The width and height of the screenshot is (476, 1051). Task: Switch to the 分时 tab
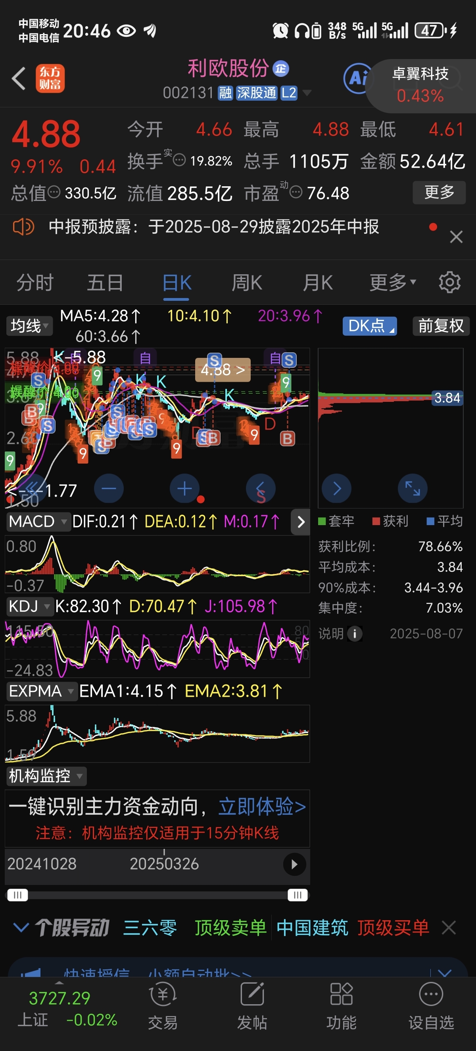point(35,283)
